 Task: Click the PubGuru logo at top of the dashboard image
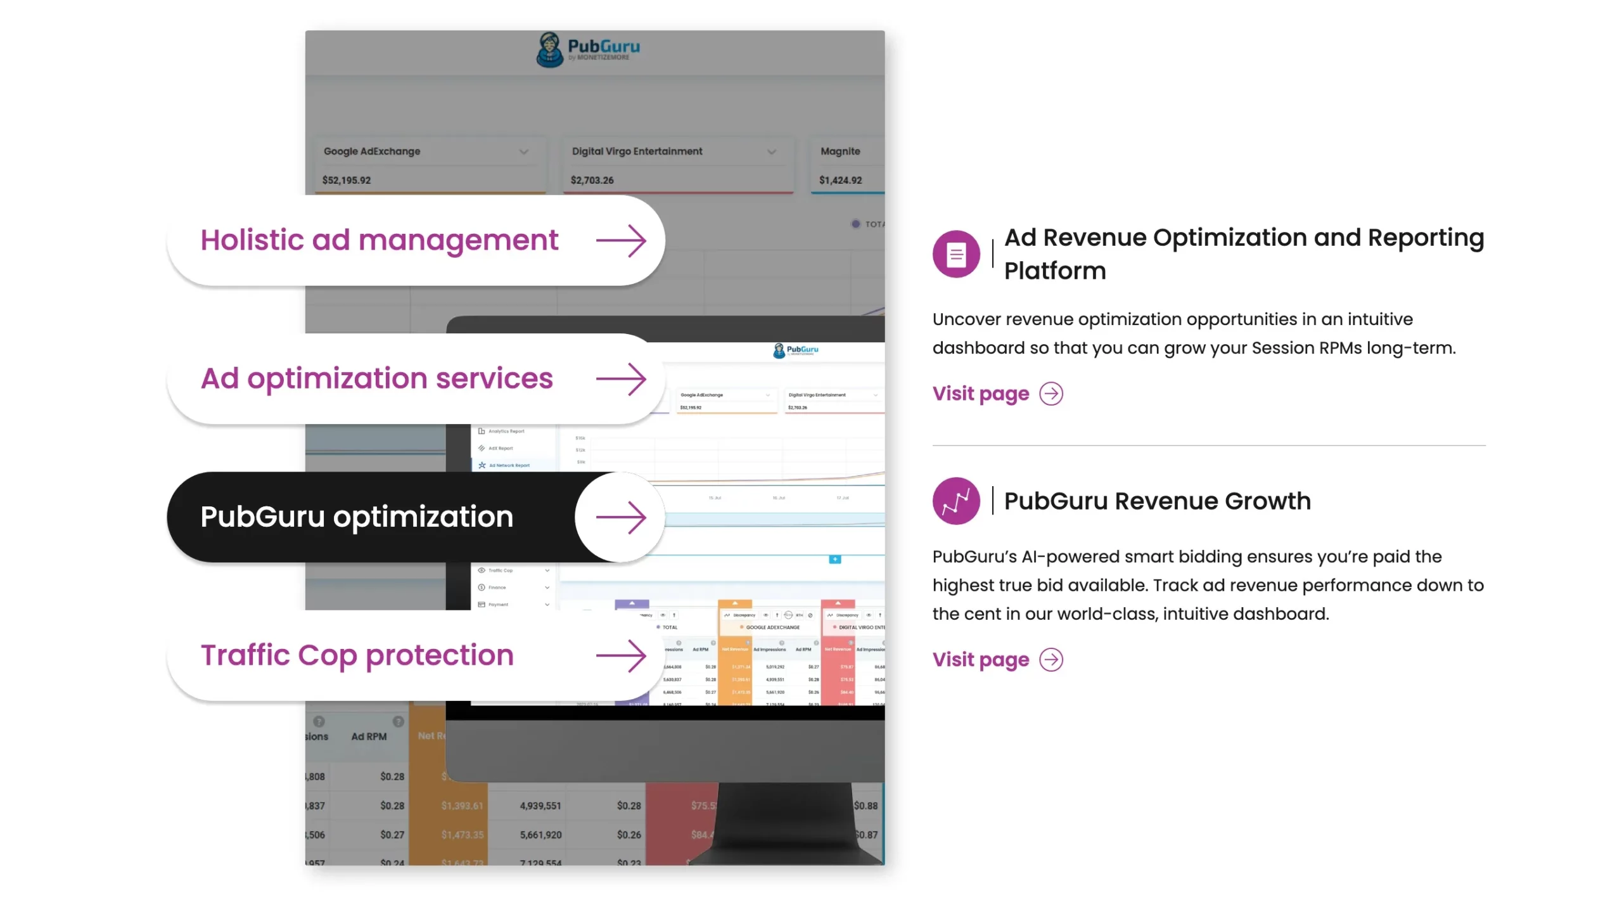(x=588, y=49)
